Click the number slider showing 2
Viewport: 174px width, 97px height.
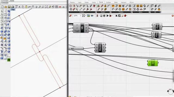point(76,48)
